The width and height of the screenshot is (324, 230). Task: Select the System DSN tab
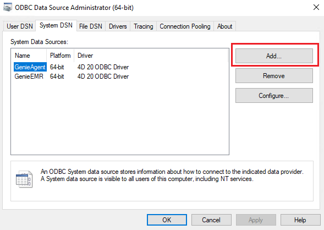click(x=56, y=25)
